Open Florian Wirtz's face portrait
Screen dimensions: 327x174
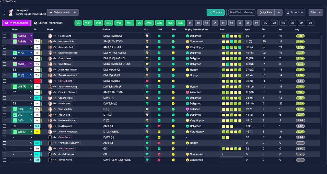[50, 36]
